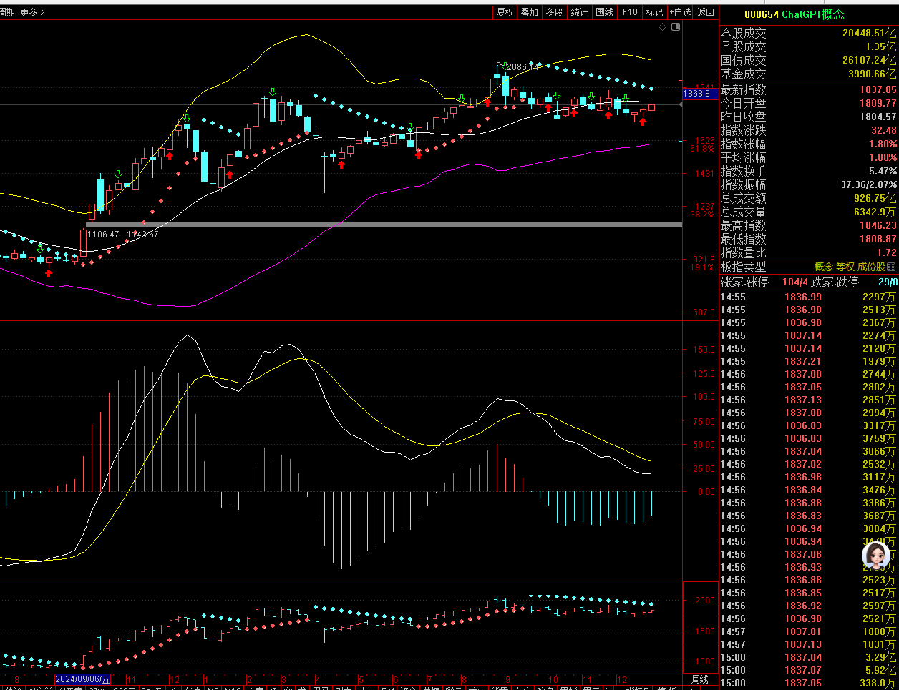
Task: Click the 国债成交 26107.24亿 row
Action: tap(809, 60)
